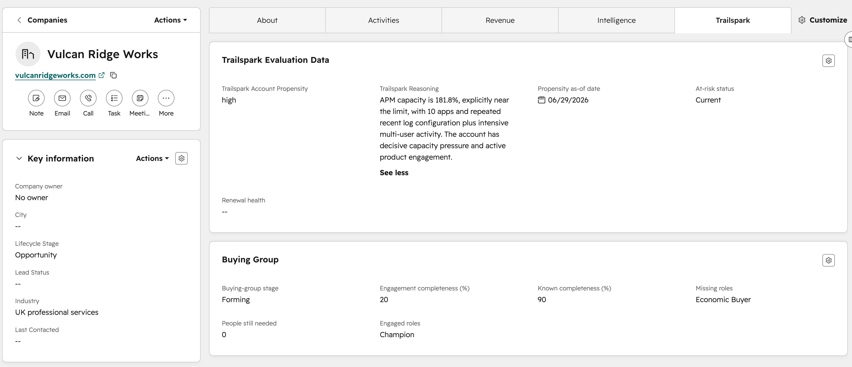Click the Vulcan Ridge Works company name
The image size is (852, 367).
(x=103, y=54)
